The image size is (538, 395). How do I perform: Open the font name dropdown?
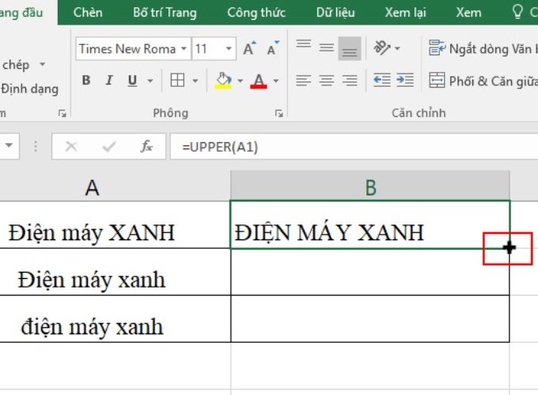[x=184, y=49]
